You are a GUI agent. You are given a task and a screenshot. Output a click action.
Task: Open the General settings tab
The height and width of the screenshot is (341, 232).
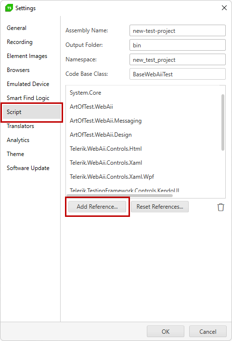tap(16, 28)
